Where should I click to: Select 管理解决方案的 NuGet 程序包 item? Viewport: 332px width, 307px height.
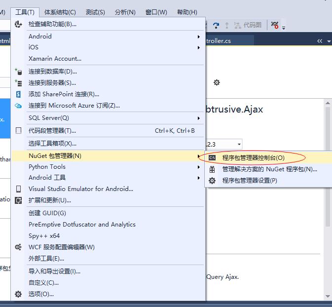point(268,169)
